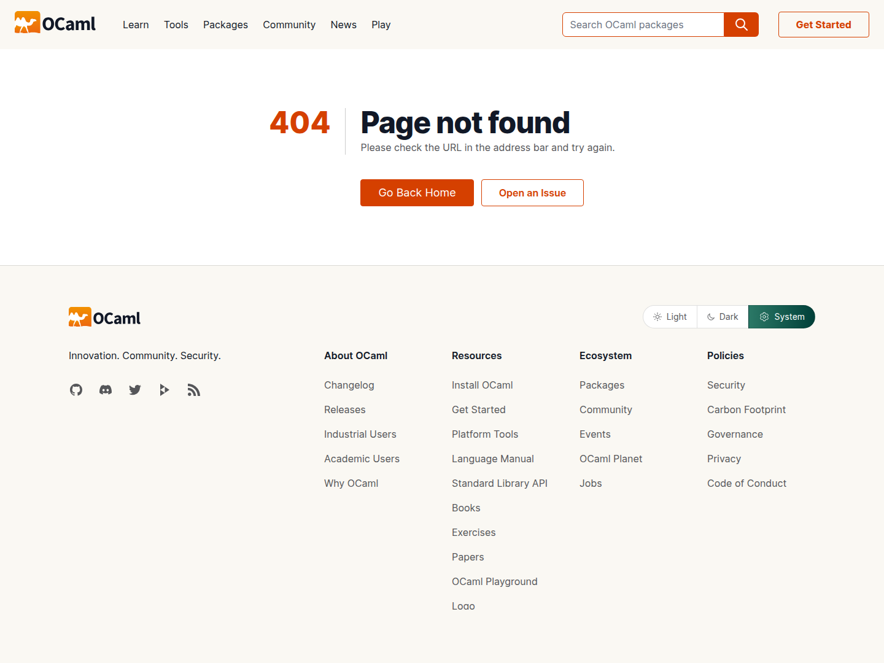Open the Learn menu item

coord(136,25)
